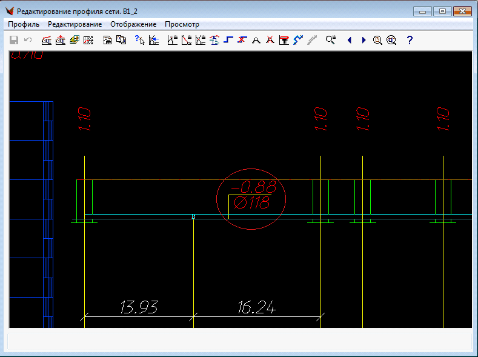This screenshot has width=478, height=357.
Task: Click the undo arrow icon
Action: (x=28, y=40)
